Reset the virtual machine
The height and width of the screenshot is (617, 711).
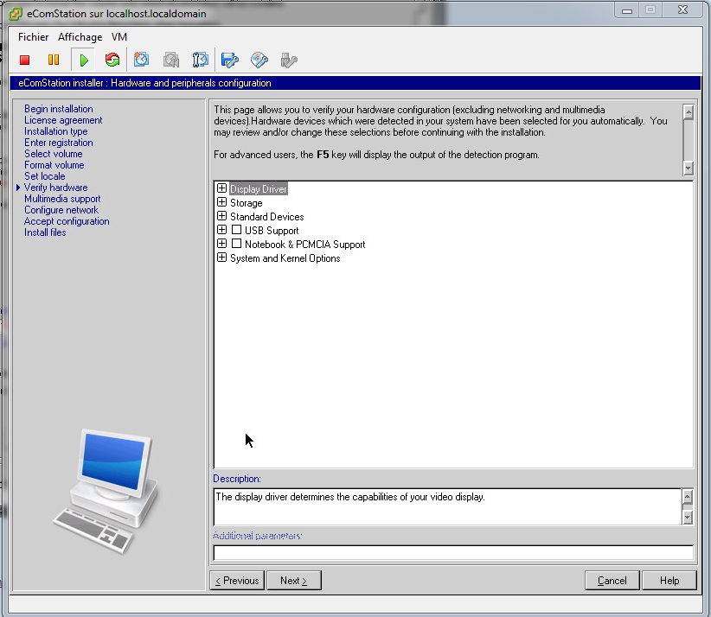pos(112,60)
